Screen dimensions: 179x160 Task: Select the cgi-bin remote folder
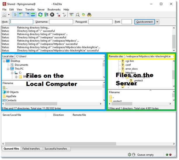130,61
